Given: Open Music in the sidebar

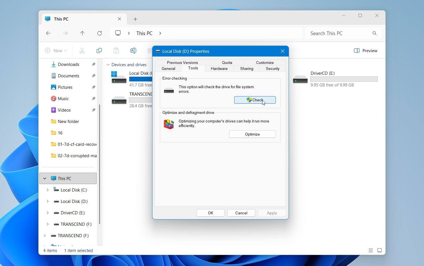Looking at the screenshot, I should pos(63,99).
